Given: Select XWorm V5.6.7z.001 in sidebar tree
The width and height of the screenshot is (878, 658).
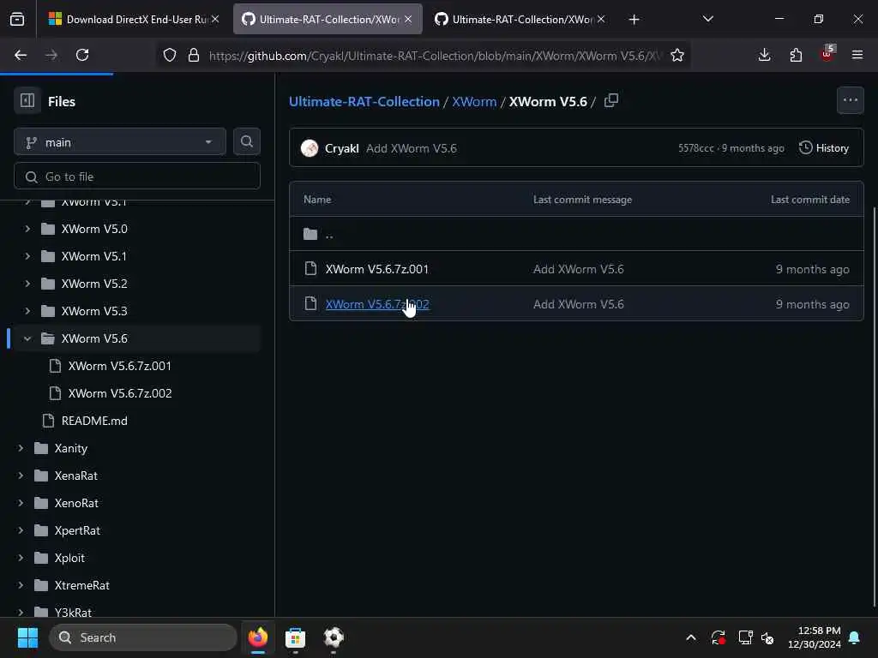Looking at the screenshot, I should (x=119, y=366).
